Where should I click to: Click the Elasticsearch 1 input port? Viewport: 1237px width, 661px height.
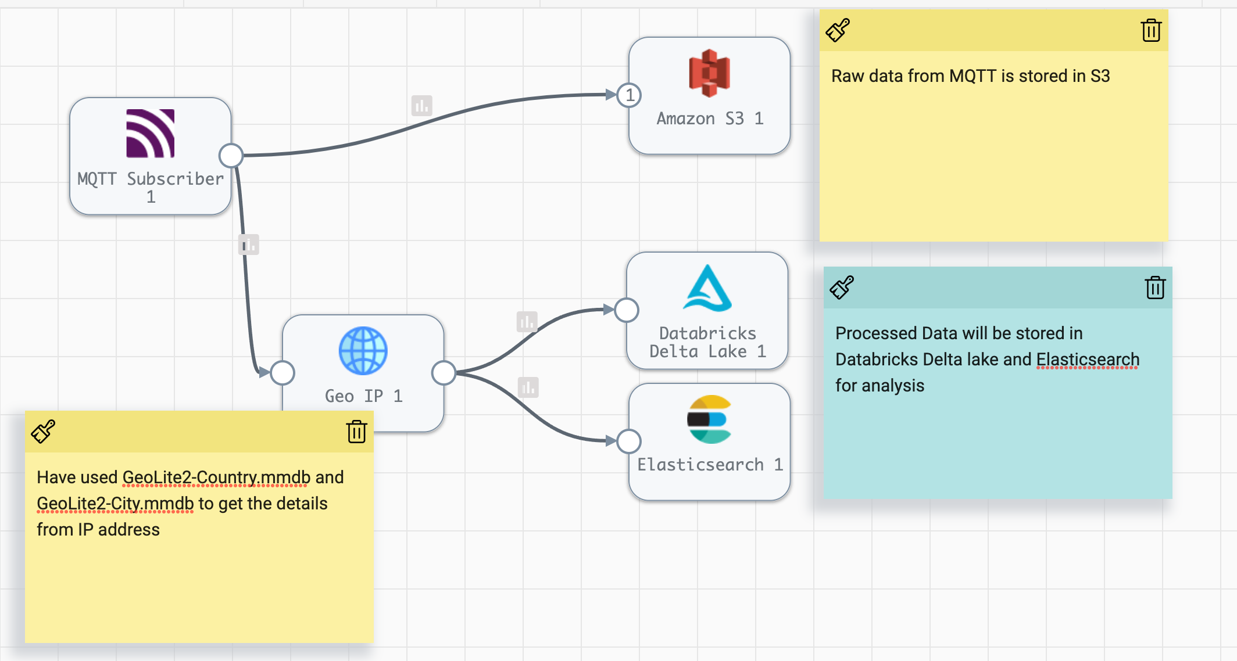(629, 441)
